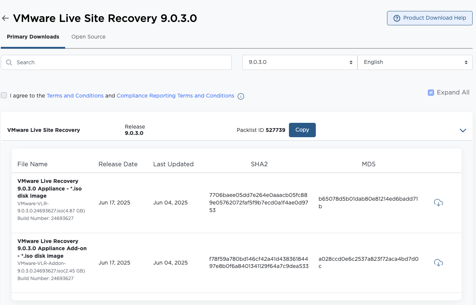Copy the Packlist ID
Screen dimensions: 476x305
302,130
